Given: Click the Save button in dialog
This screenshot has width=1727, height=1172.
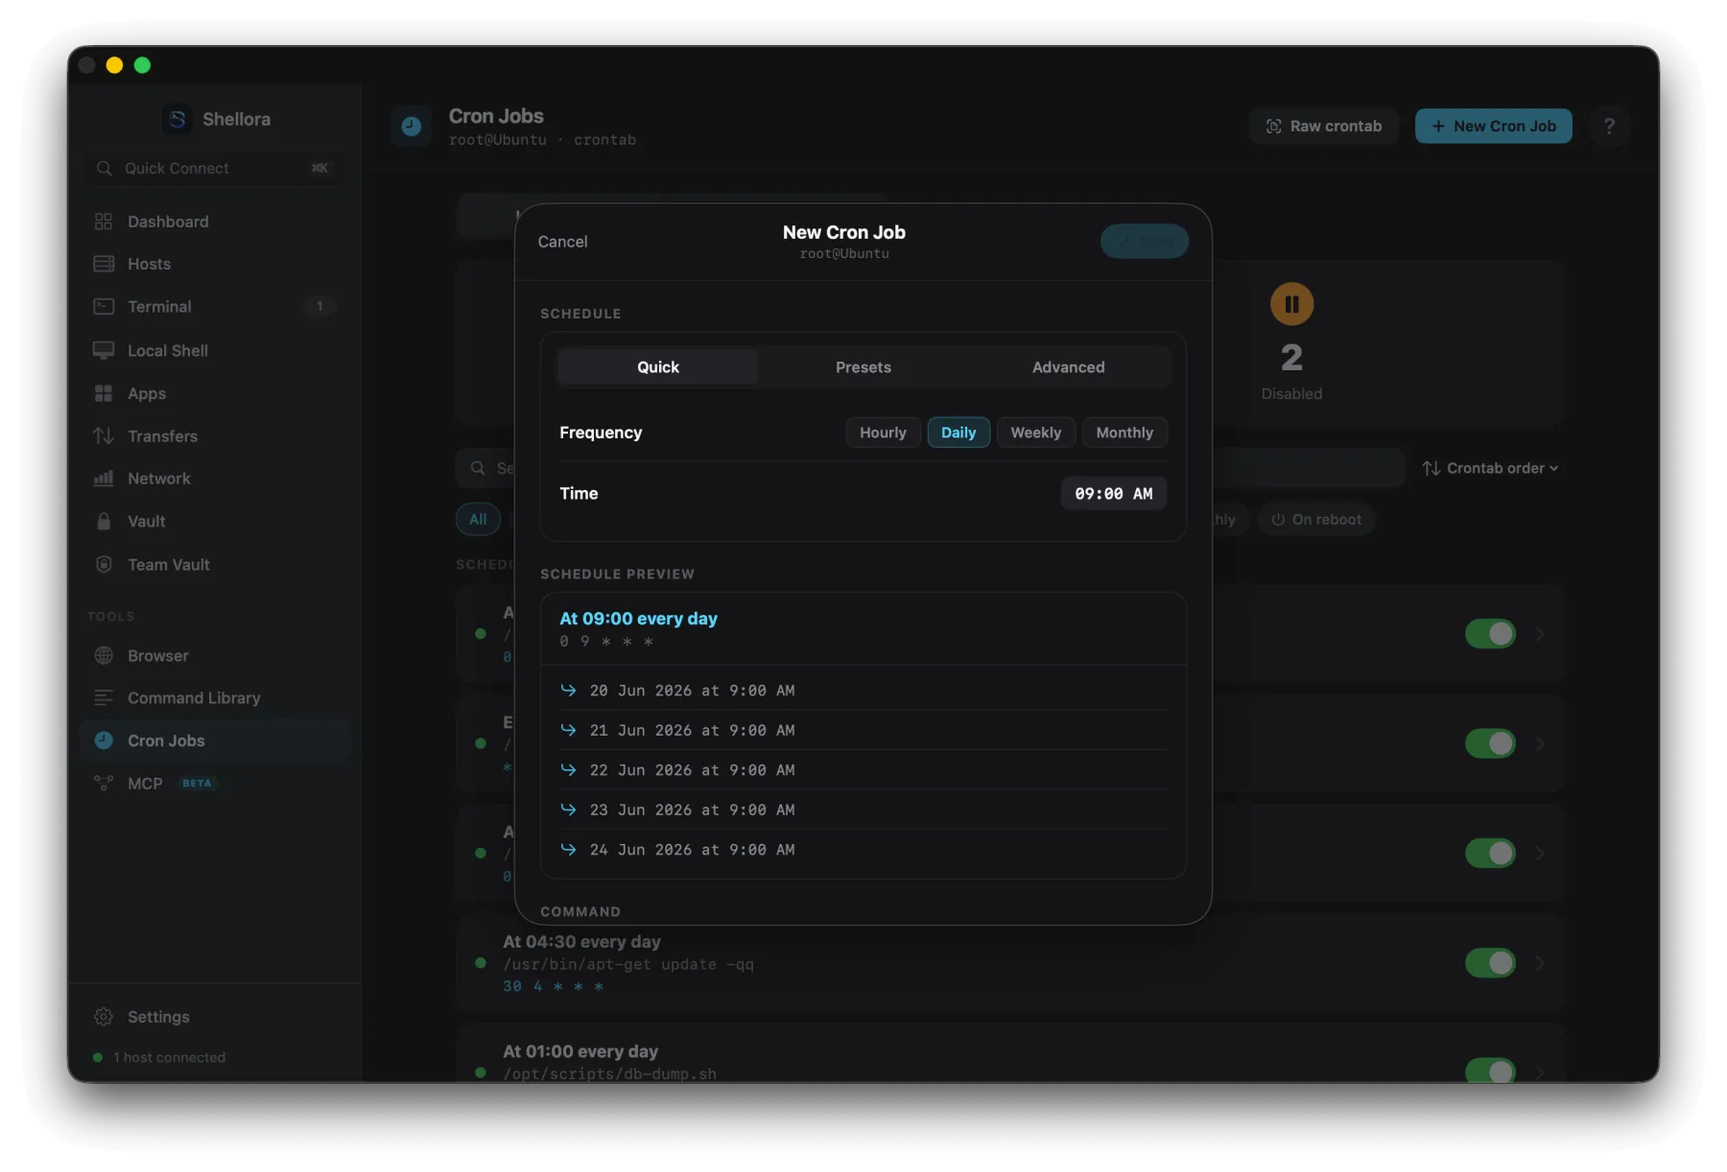Looking at the screenshot, I should click(x=1145, y=241).
